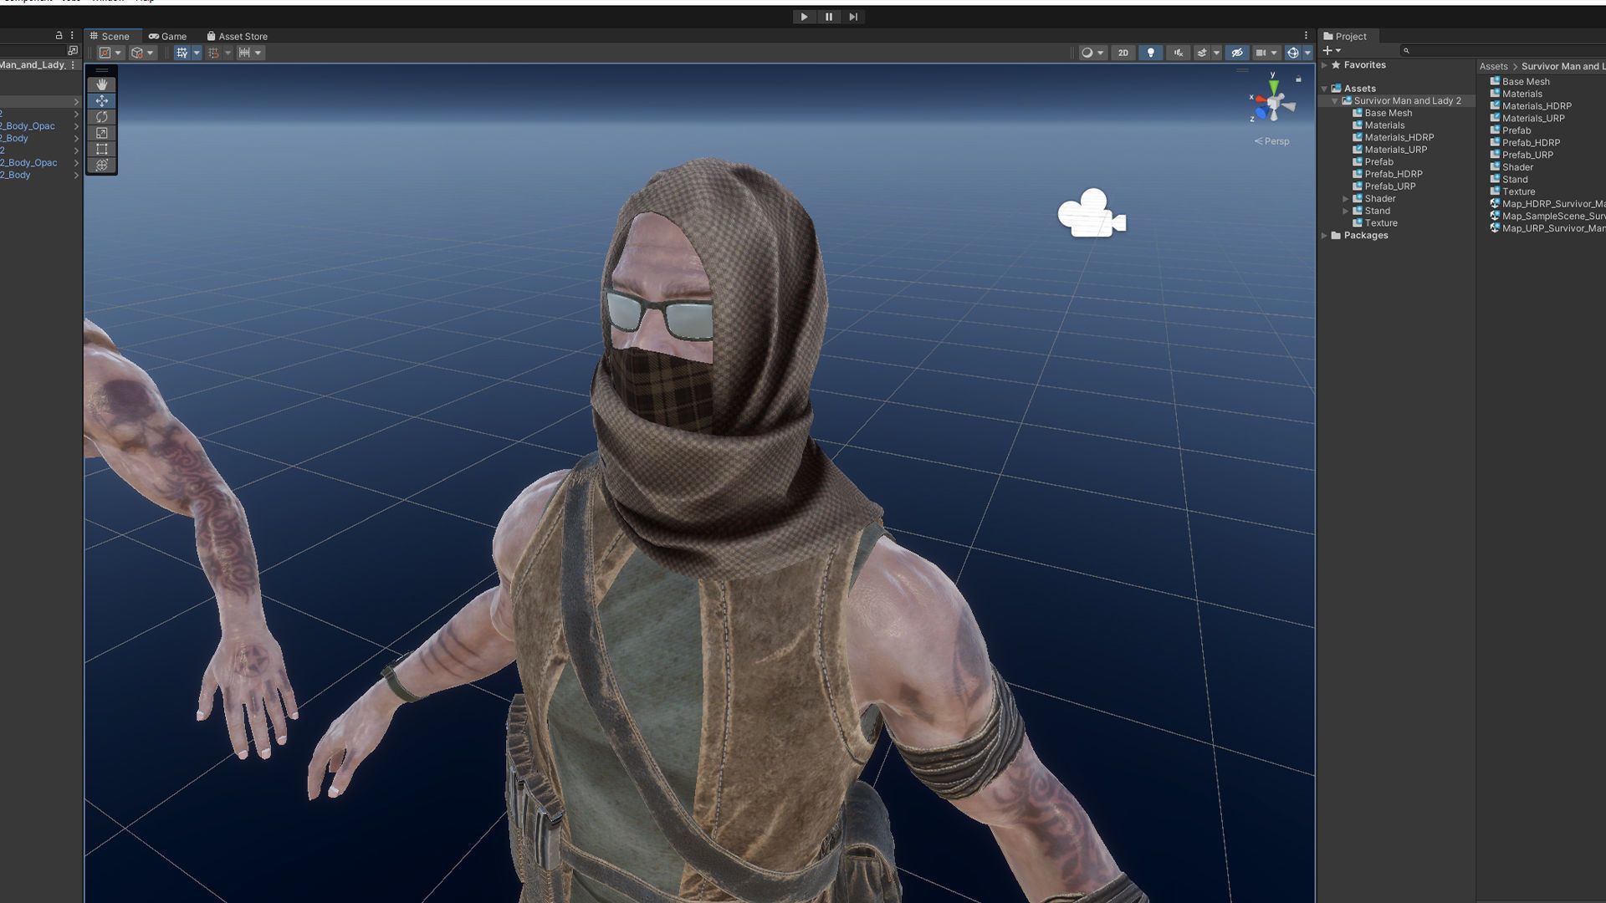
Task: Click the draw mode shading sphere icon
Action: click(1087, 53)
